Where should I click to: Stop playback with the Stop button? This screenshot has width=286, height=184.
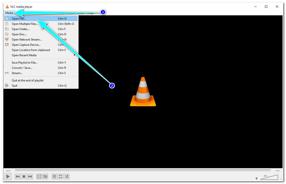pos(24,176)
